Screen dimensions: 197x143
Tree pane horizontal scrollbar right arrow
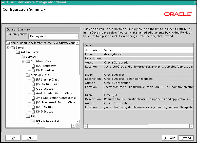click(x=73, y=126)
